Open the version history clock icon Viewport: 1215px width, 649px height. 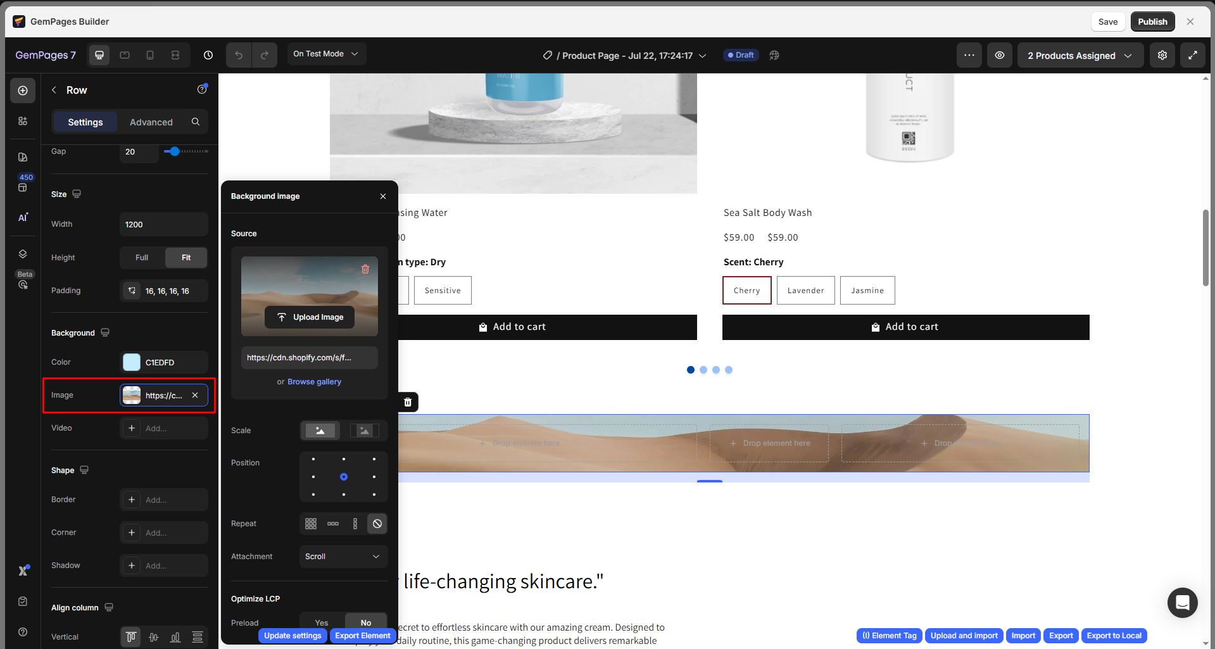(x=208, y=55)
